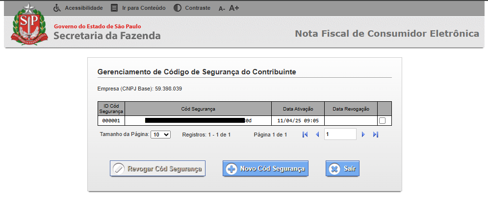The height and width of the screenshot is (204, 488).
Task: Click Revogar Cód Segurança button
Action: 158,169
